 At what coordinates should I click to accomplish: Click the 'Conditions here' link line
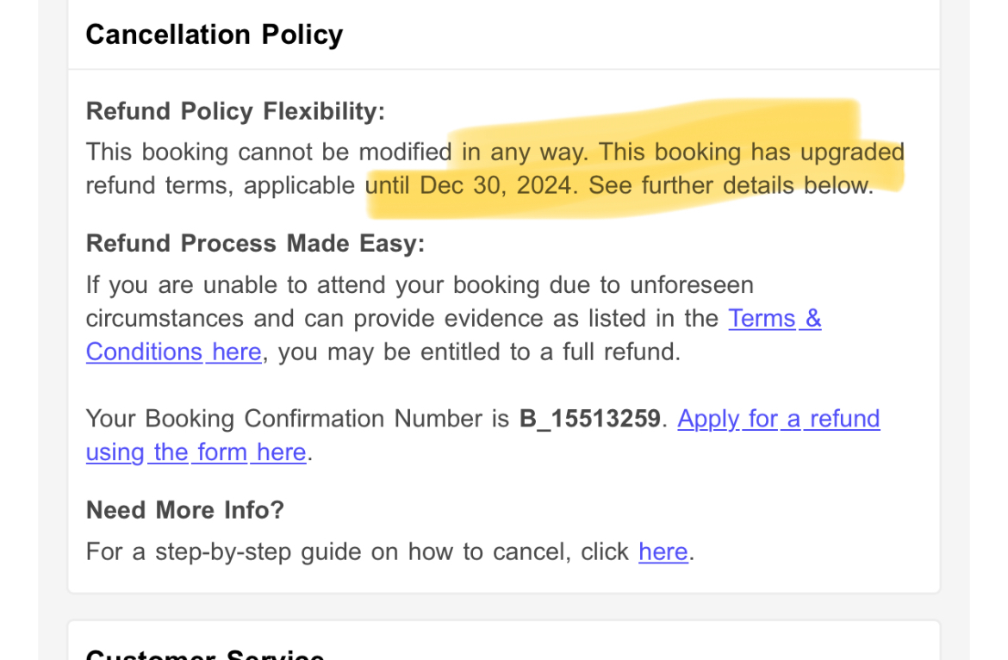[173, 352]
